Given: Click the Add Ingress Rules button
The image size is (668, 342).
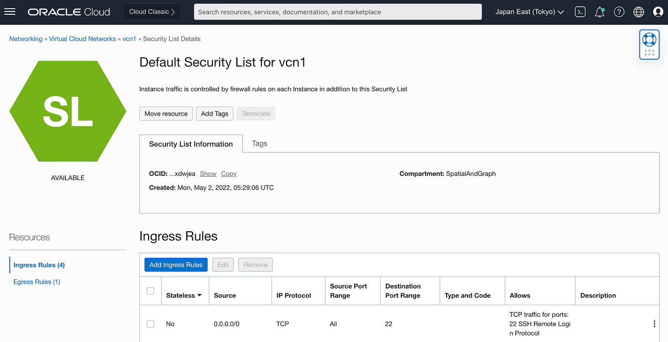Looking at the screenshot, I should pos(176,265).
